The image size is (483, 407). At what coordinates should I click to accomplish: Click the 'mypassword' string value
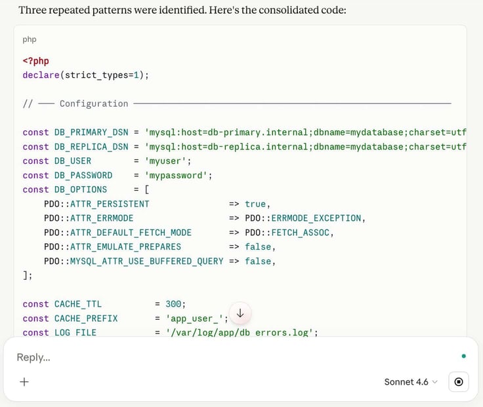click(176, 176)
